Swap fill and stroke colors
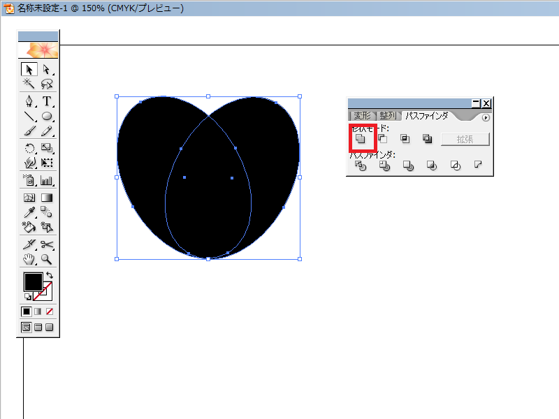 click(x=50, y=275)
